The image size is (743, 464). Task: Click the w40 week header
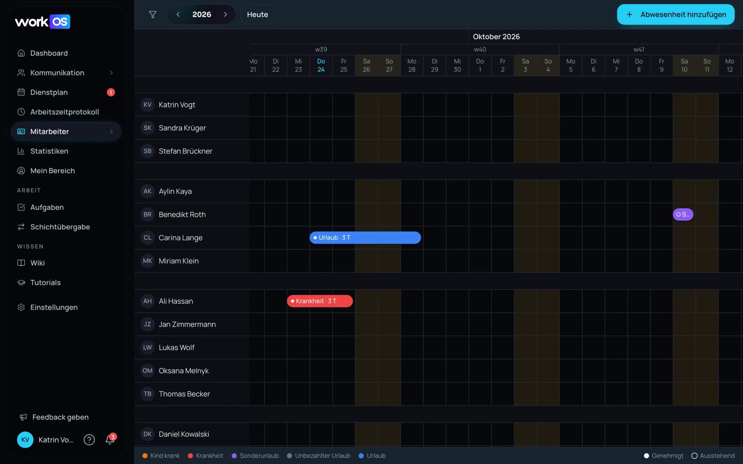[480, 49]
